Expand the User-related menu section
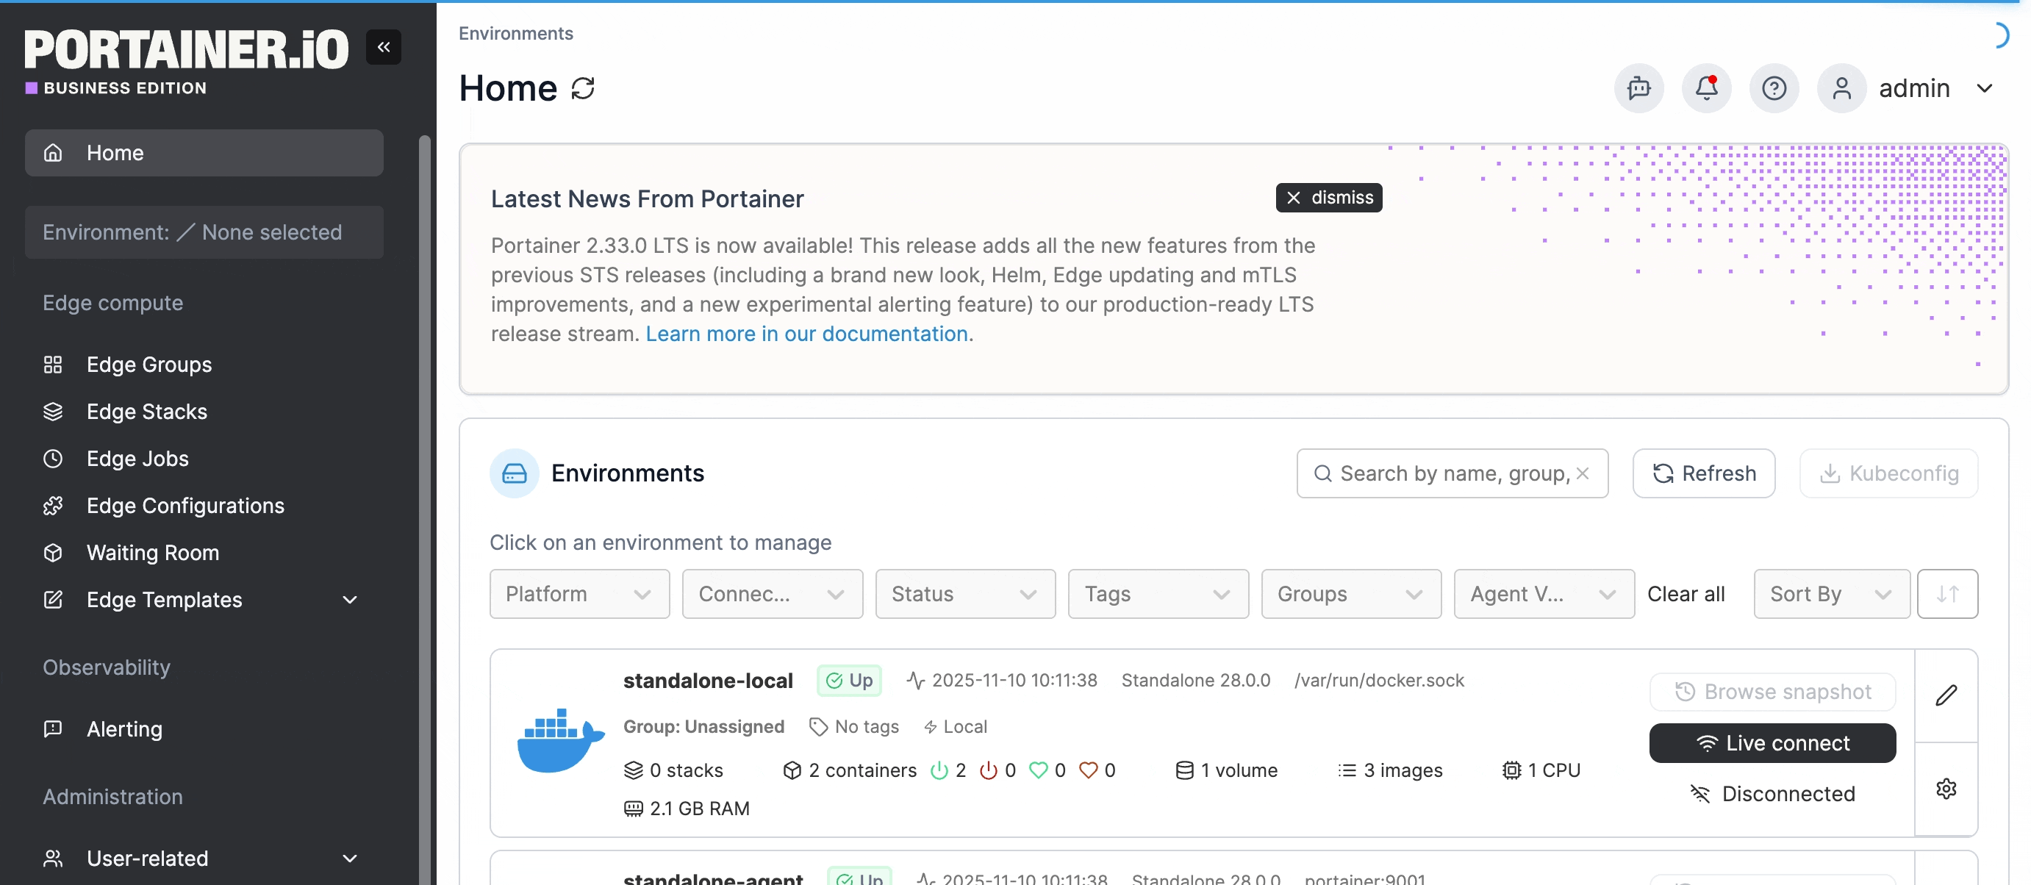This screenshot has height=885, width=2031. (x=349, y=859)
